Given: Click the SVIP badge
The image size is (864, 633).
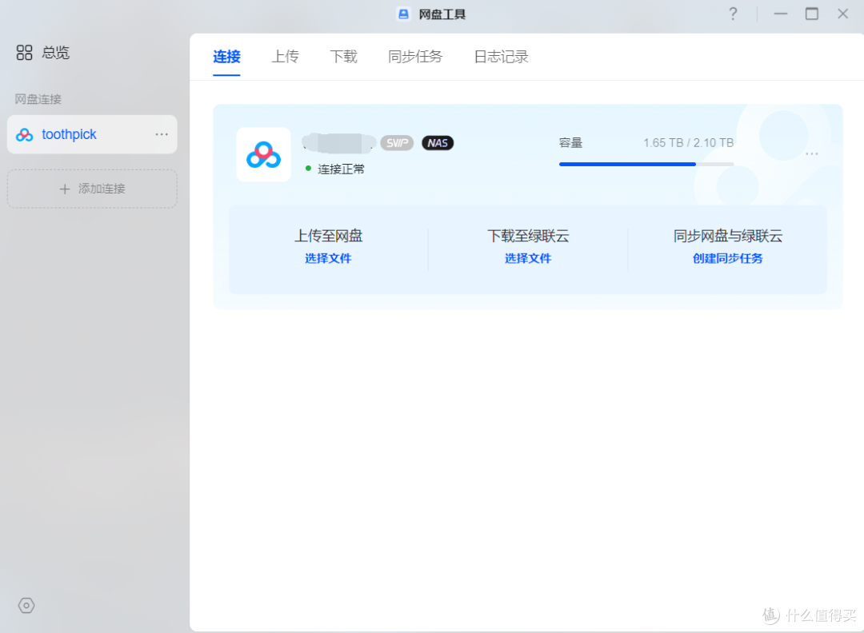Looking at the screenshot, I should click(x=397, y=143).
